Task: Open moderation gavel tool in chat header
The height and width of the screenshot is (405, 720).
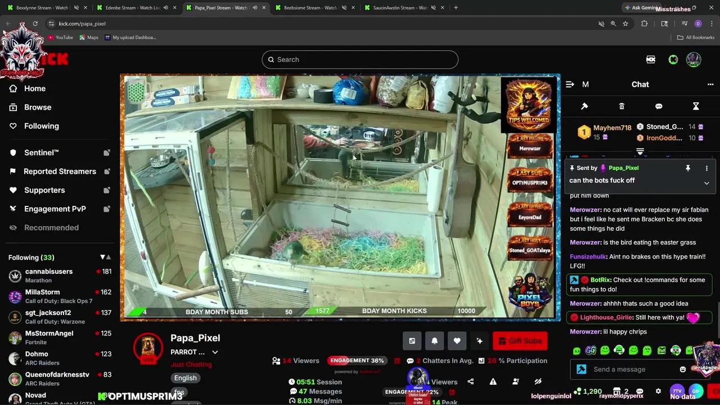Action: [x=584, y=106]
